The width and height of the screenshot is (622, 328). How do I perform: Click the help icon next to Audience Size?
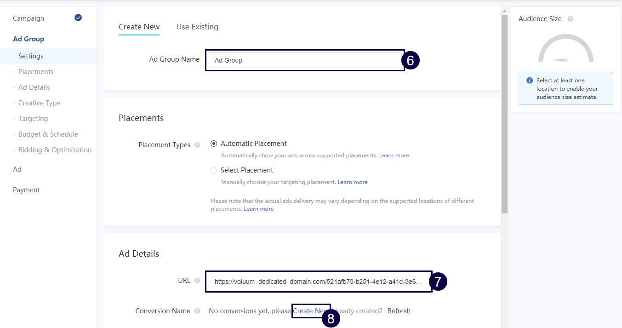(x=571, y=19)
